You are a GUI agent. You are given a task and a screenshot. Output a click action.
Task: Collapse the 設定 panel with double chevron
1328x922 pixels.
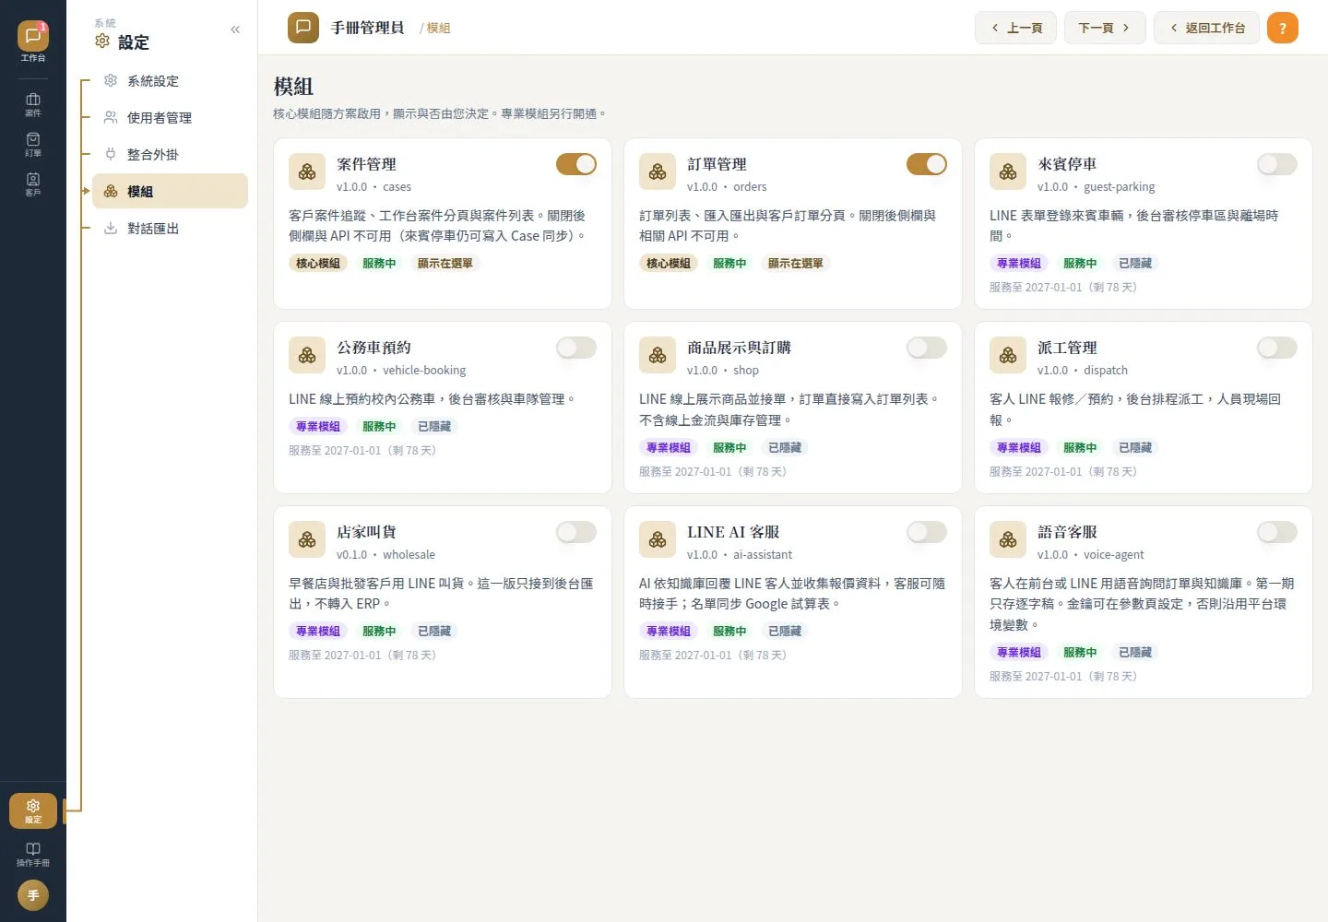(235, 30)
